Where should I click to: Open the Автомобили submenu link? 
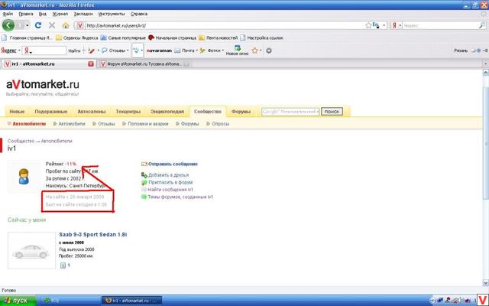pos(72,124)
